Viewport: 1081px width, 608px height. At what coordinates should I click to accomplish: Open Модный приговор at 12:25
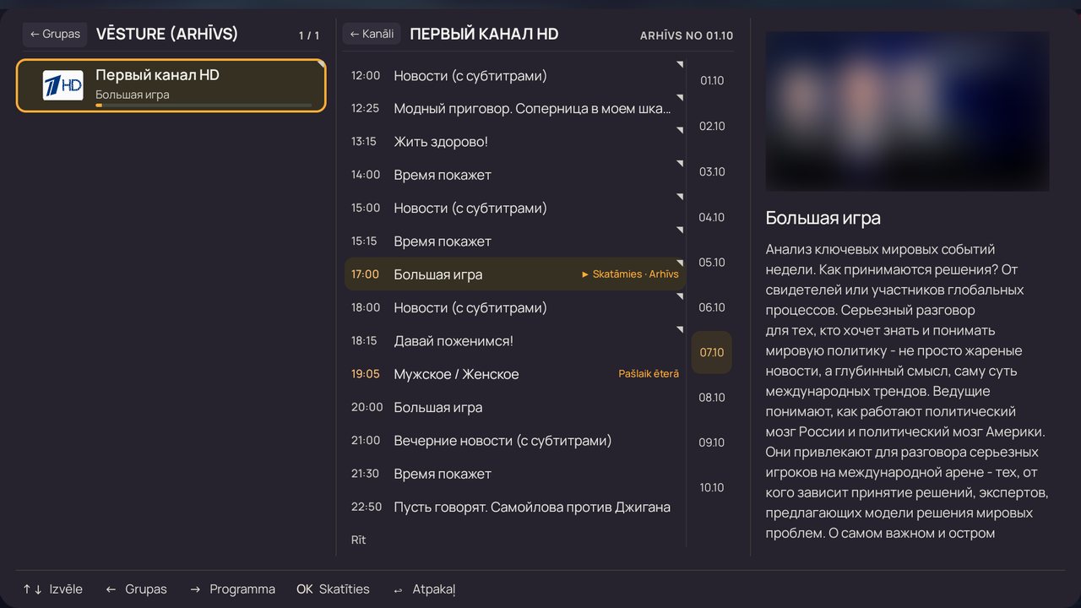tap(515, 109)
